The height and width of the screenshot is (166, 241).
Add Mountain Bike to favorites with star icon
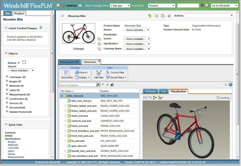pyautogui.click(x=150, y=16)
